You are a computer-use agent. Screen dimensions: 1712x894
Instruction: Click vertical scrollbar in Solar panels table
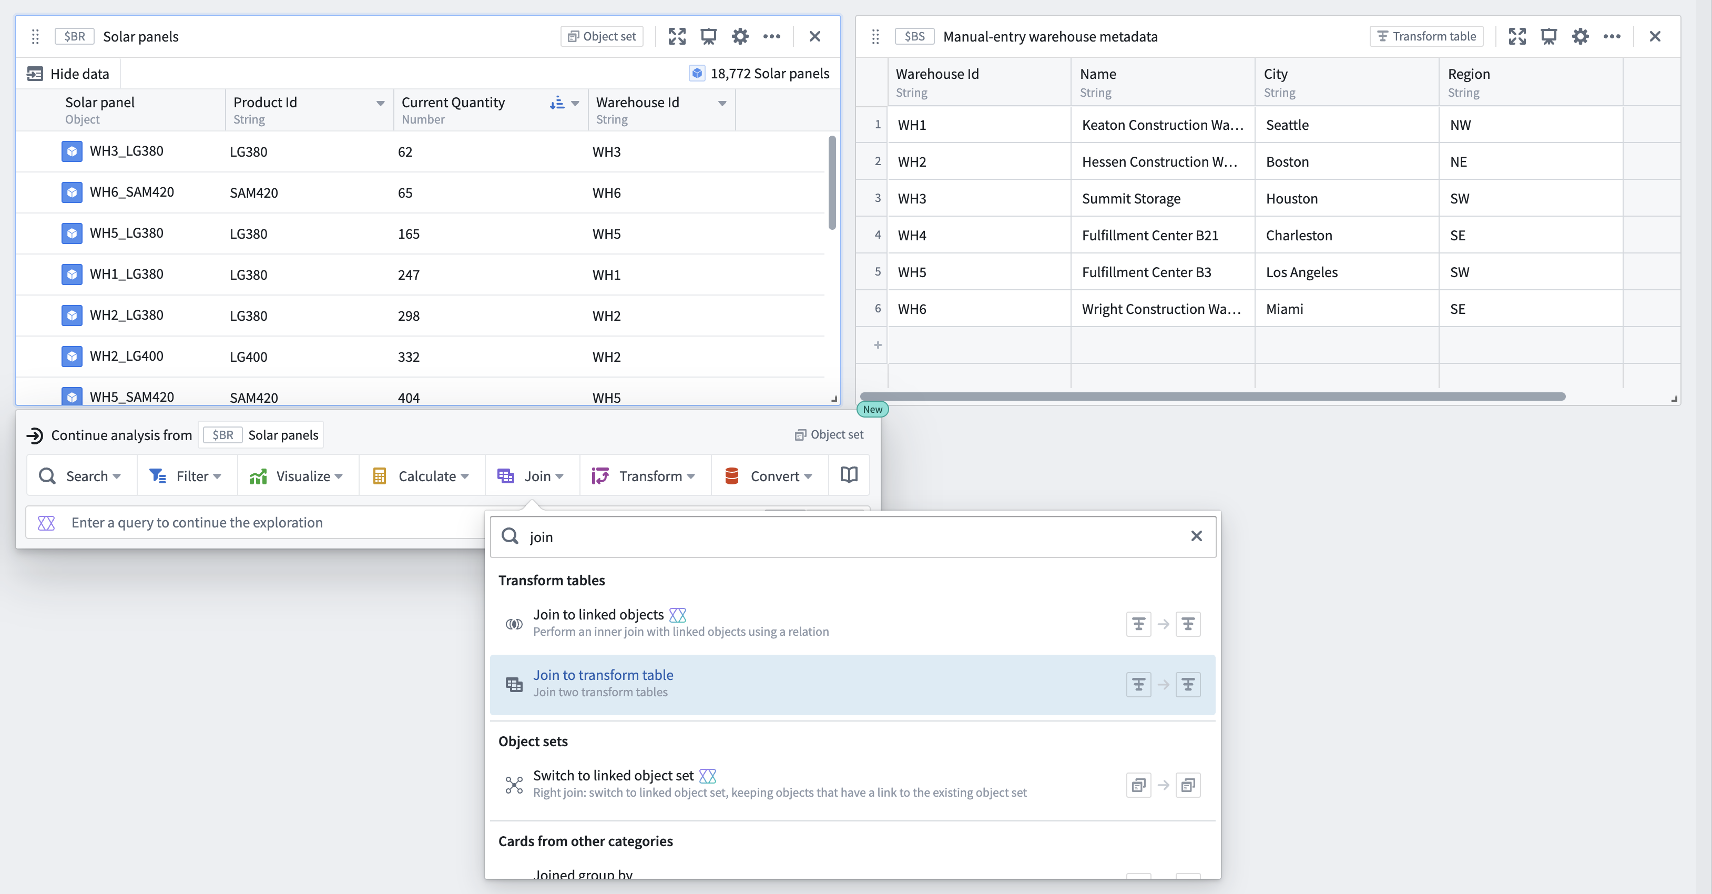832,183
